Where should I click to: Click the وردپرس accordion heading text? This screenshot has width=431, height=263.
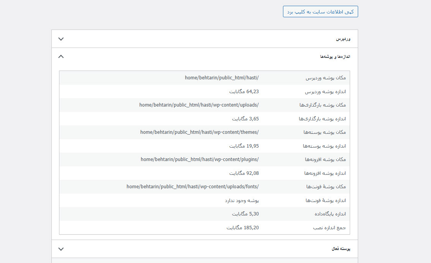coord(343,39)
